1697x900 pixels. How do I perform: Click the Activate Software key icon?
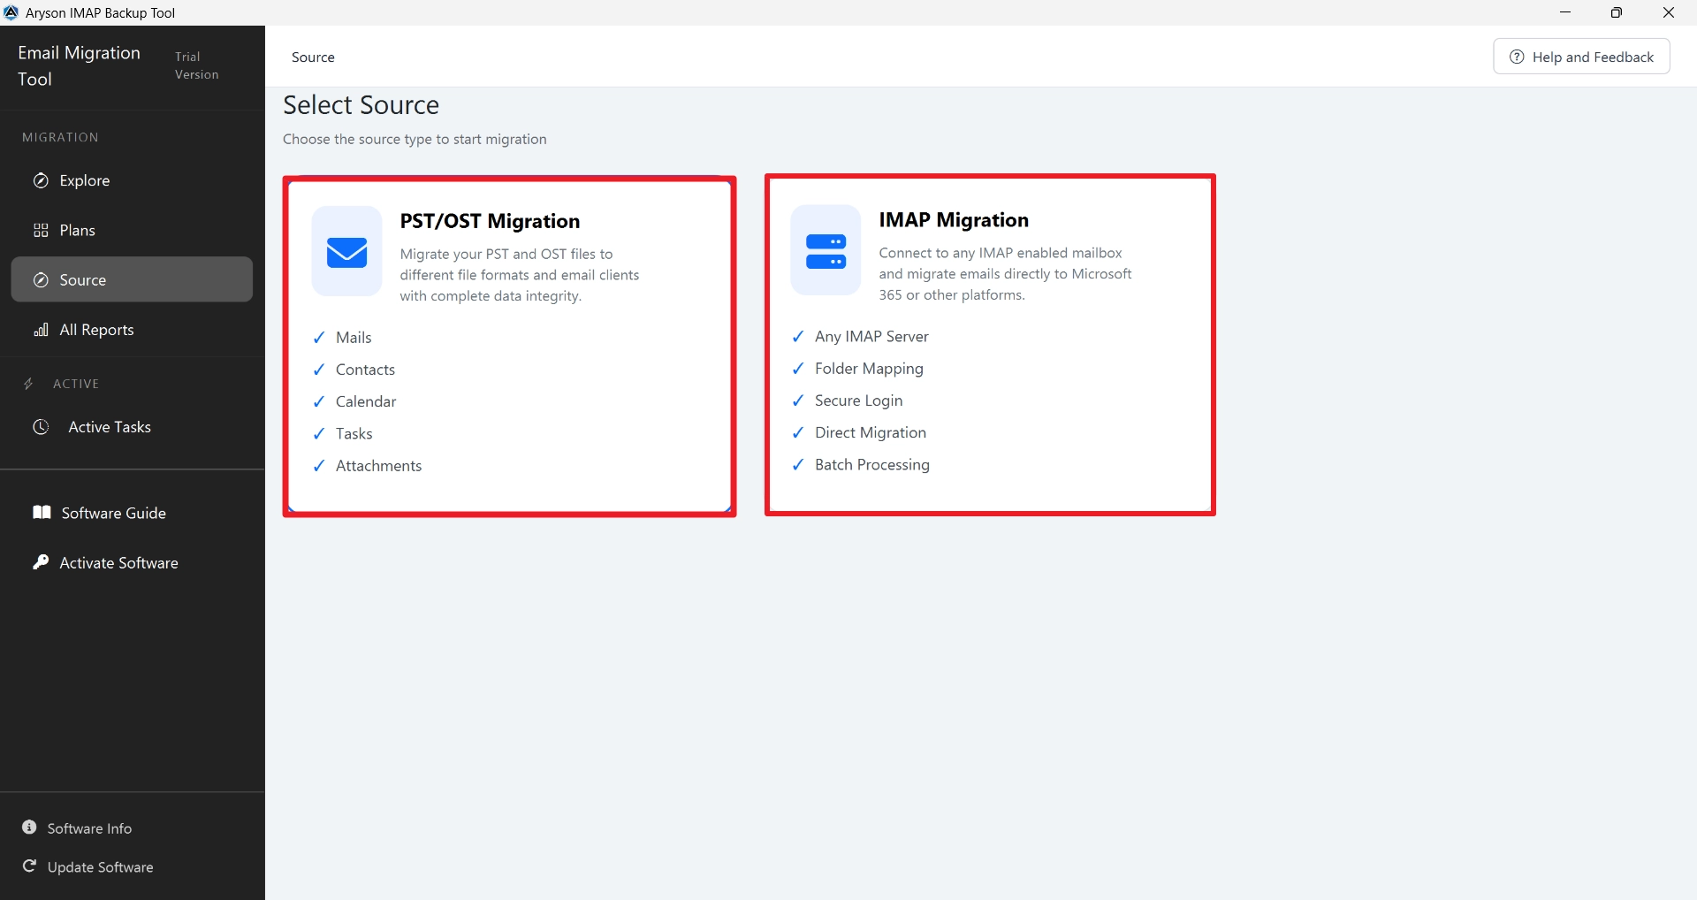coord(41,562)
